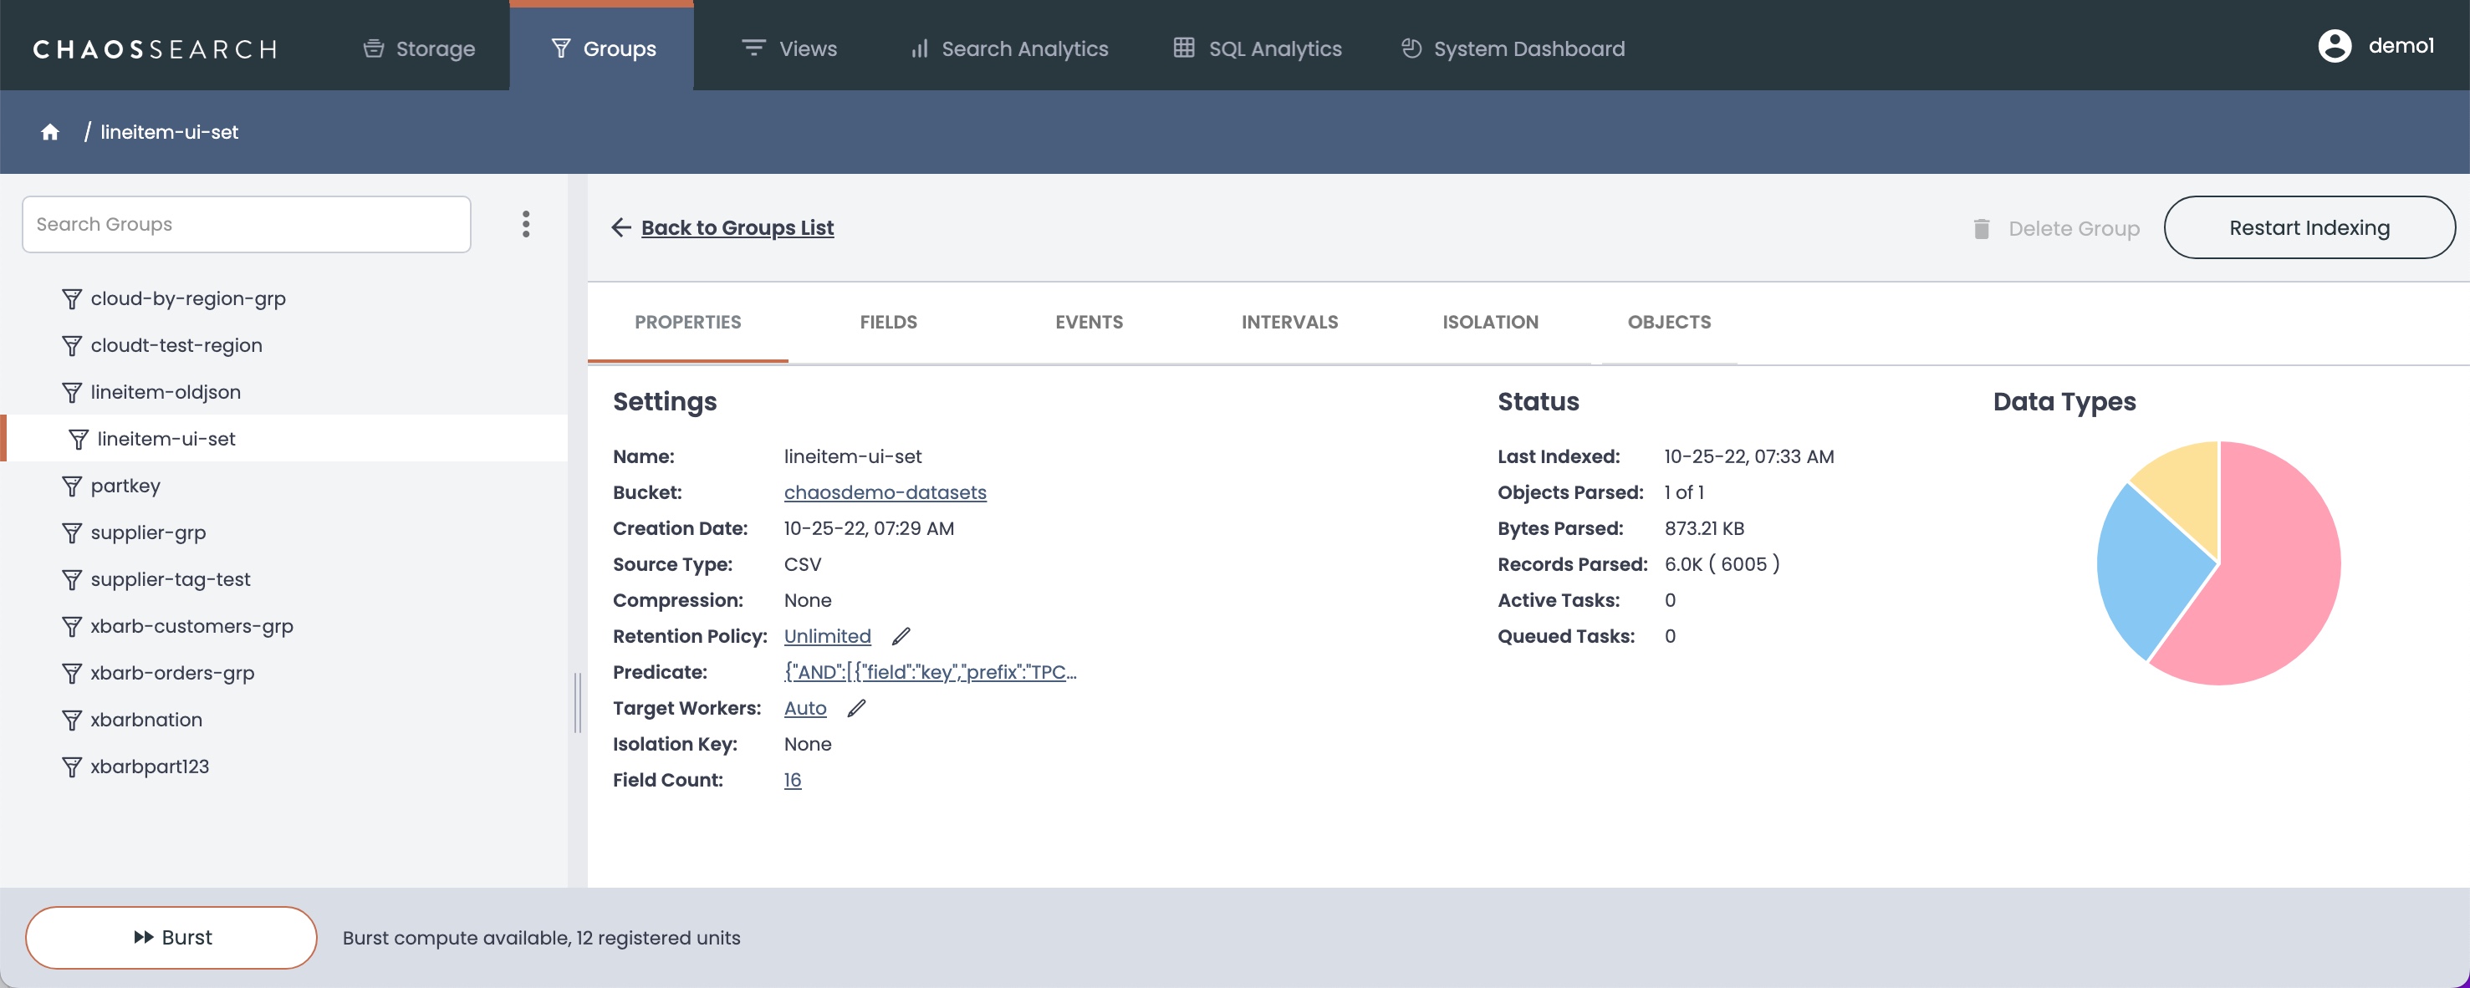Open the chaosdemo-datasets bucket link
Viewport: 2470px width, 988px height.
[x=884, y=492]
